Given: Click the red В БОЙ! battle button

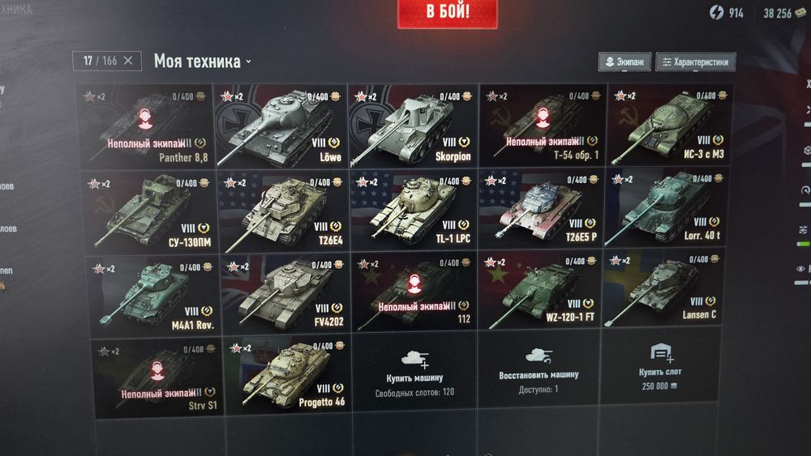Looking at the screenshot, I should click(x=448, y=12).
